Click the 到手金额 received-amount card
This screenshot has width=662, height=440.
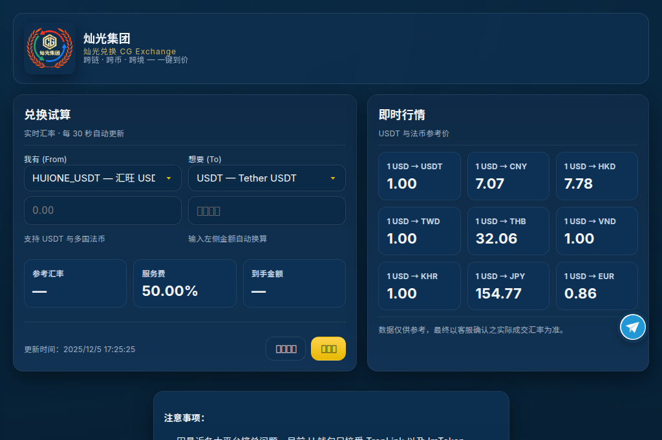coord(294,283)
